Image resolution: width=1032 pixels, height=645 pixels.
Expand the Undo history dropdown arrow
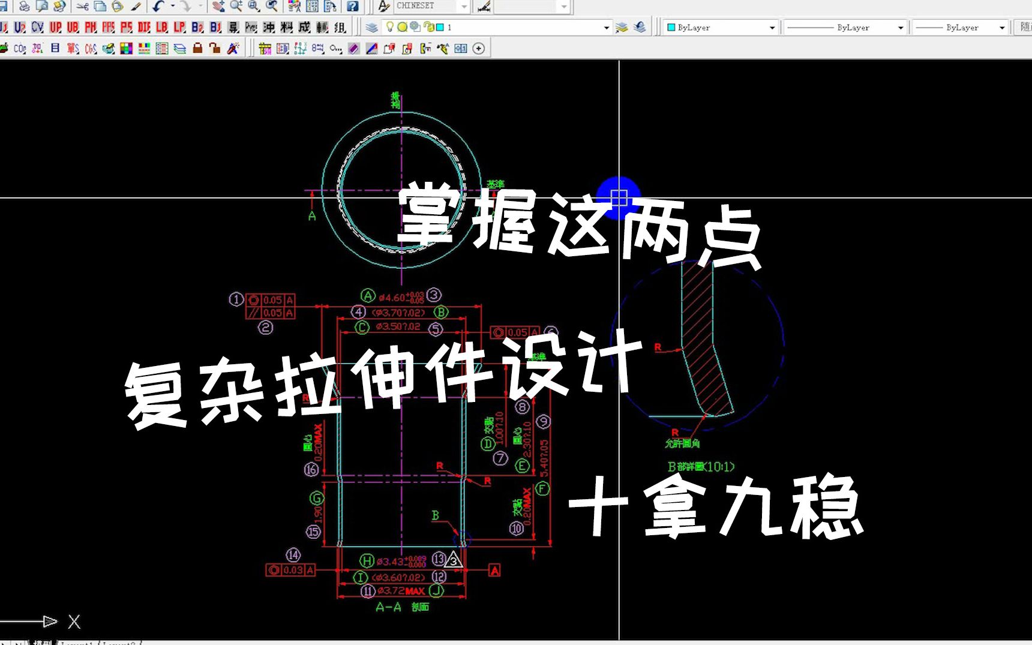173,7
